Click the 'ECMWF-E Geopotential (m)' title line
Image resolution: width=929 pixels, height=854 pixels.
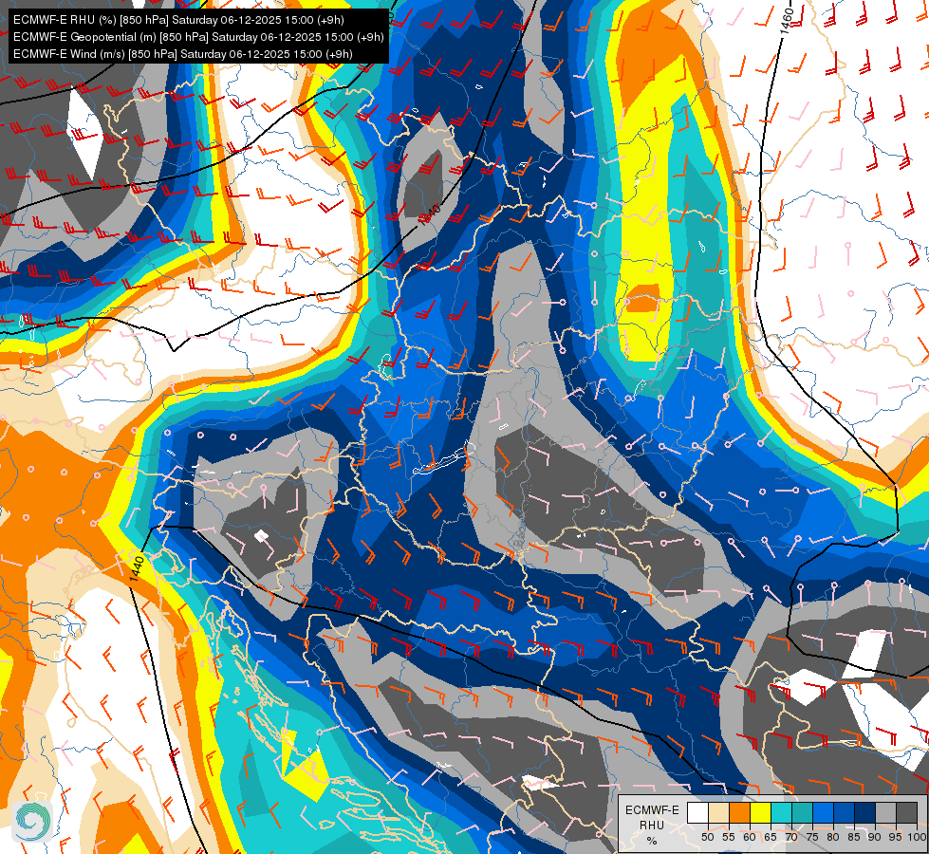[198, 37]
